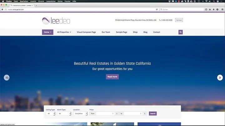
Task: Open the Ansicht menu
Action: click(33, 1)
